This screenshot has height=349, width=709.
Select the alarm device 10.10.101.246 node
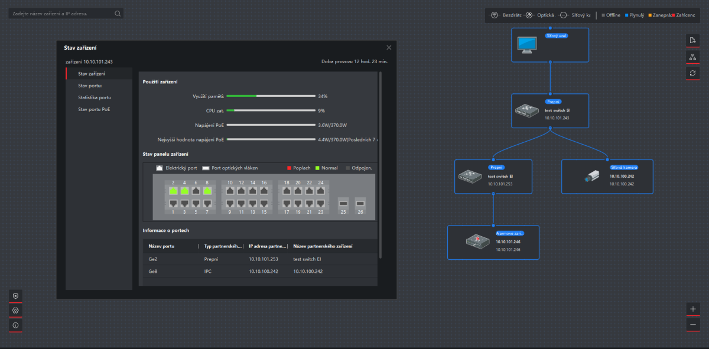tap(492, 242)
